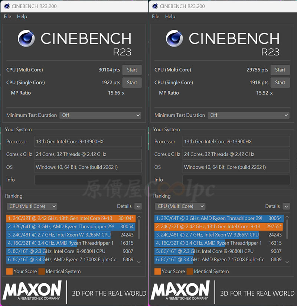The width and height of the screenshot is (297, 306).
Task: Click Info input field in right window
Action: click(236, 180)
